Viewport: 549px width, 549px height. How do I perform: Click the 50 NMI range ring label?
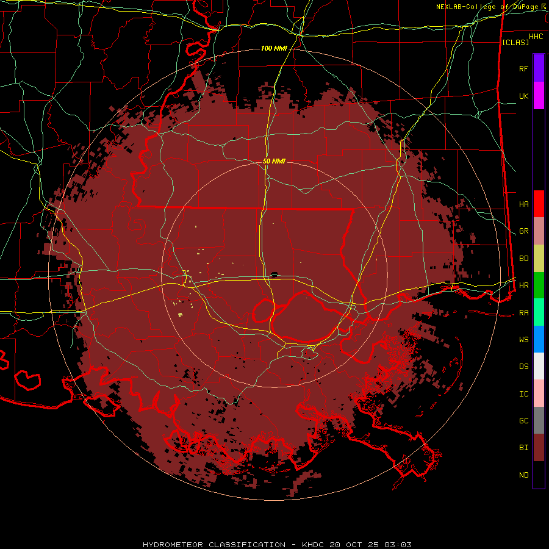pos(274,161)
